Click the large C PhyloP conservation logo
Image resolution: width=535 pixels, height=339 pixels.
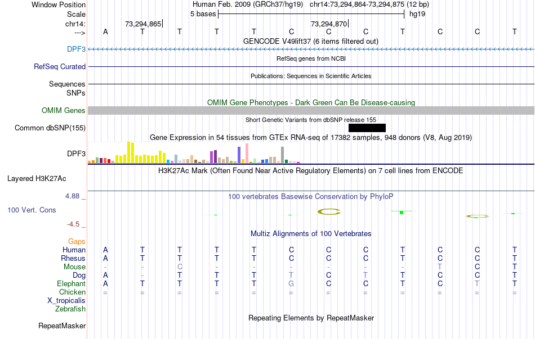tap(329, 211)
